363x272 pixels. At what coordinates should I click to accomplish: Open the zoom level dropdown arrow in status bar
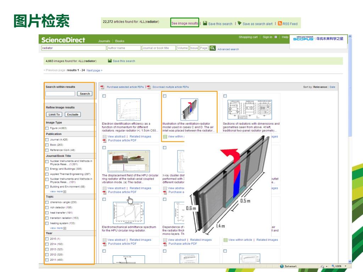(x=346, y=266)
